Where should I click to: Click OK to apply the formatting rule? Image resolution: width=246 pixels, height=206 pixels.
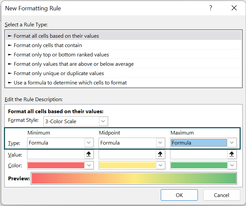[179, 195]
